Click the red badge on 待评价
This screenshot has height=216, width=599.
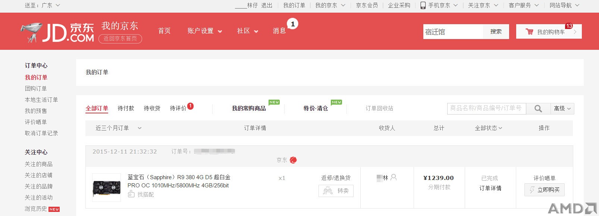click(x=190, y=106)
